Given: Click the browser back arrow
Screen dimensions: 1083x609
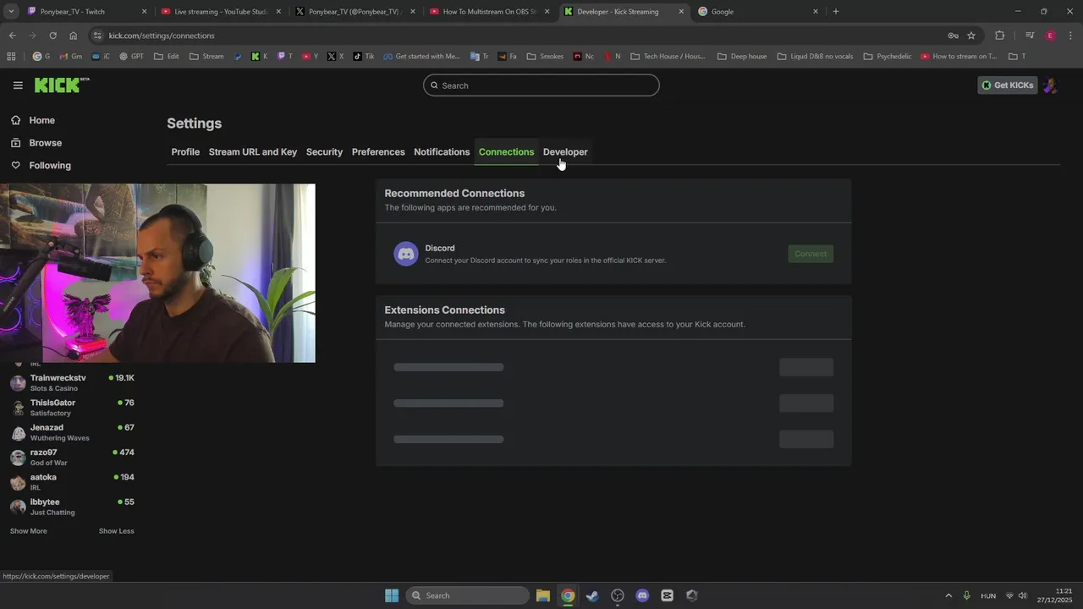Looking at the screenshot, I should (x=12, y=36).
